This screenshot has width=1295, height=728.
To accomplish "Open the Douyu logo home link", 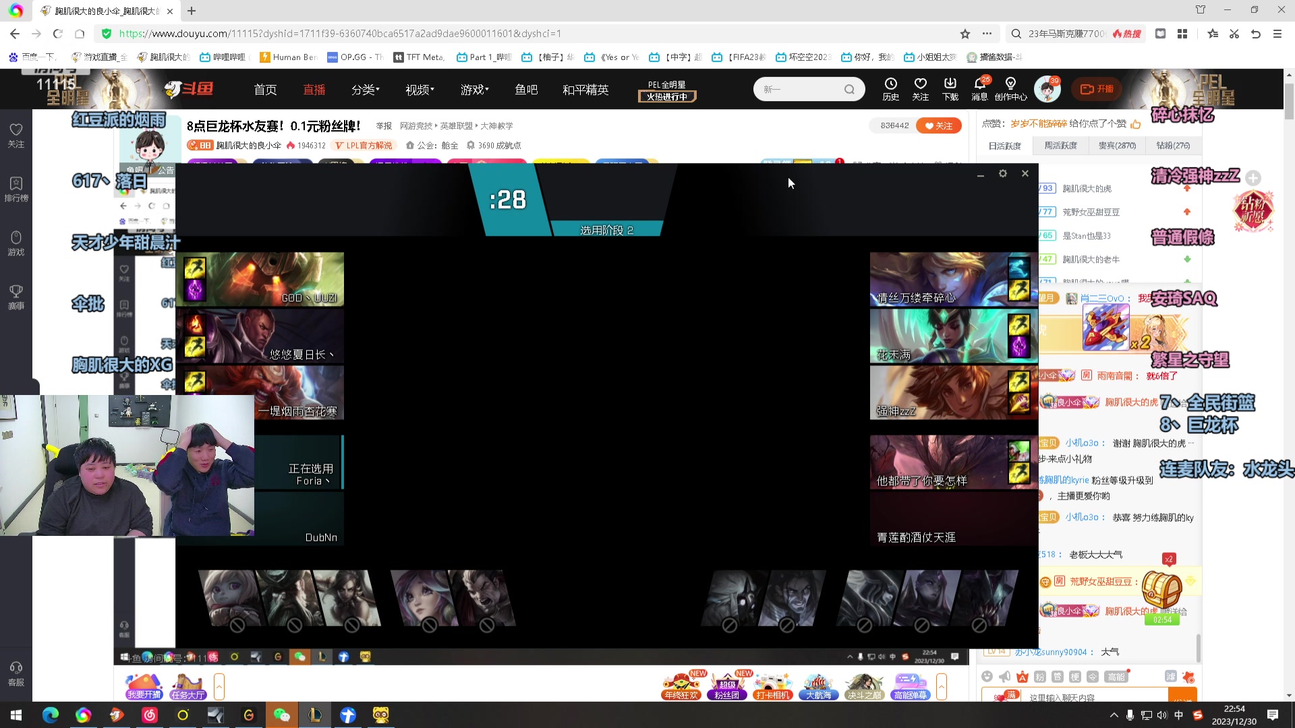I will click(x=188, y=89).
